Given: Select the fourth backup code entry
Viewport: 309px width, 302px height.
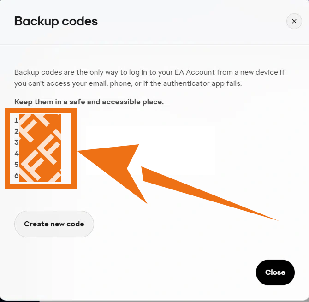Looking at the screenshot, I should (39, 154).
